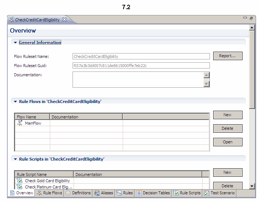Click the main vertical scrollbar down arrow
Image resolution: width=259 pixels, height=202 pixels.
click(x=252, y=186)
